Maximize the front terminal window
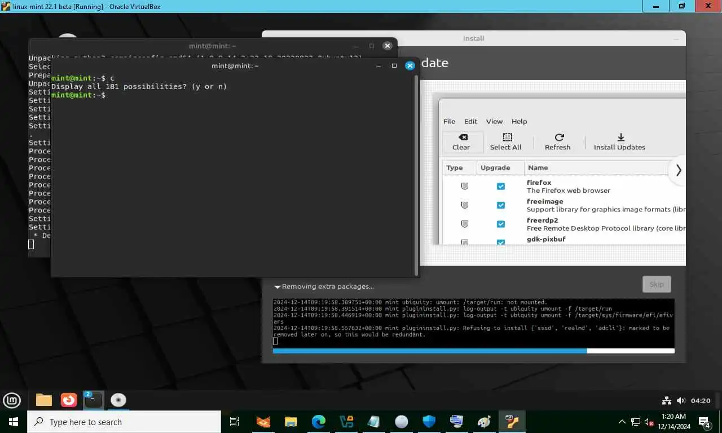Screen dimensions: 722x433 pos(394,66)
